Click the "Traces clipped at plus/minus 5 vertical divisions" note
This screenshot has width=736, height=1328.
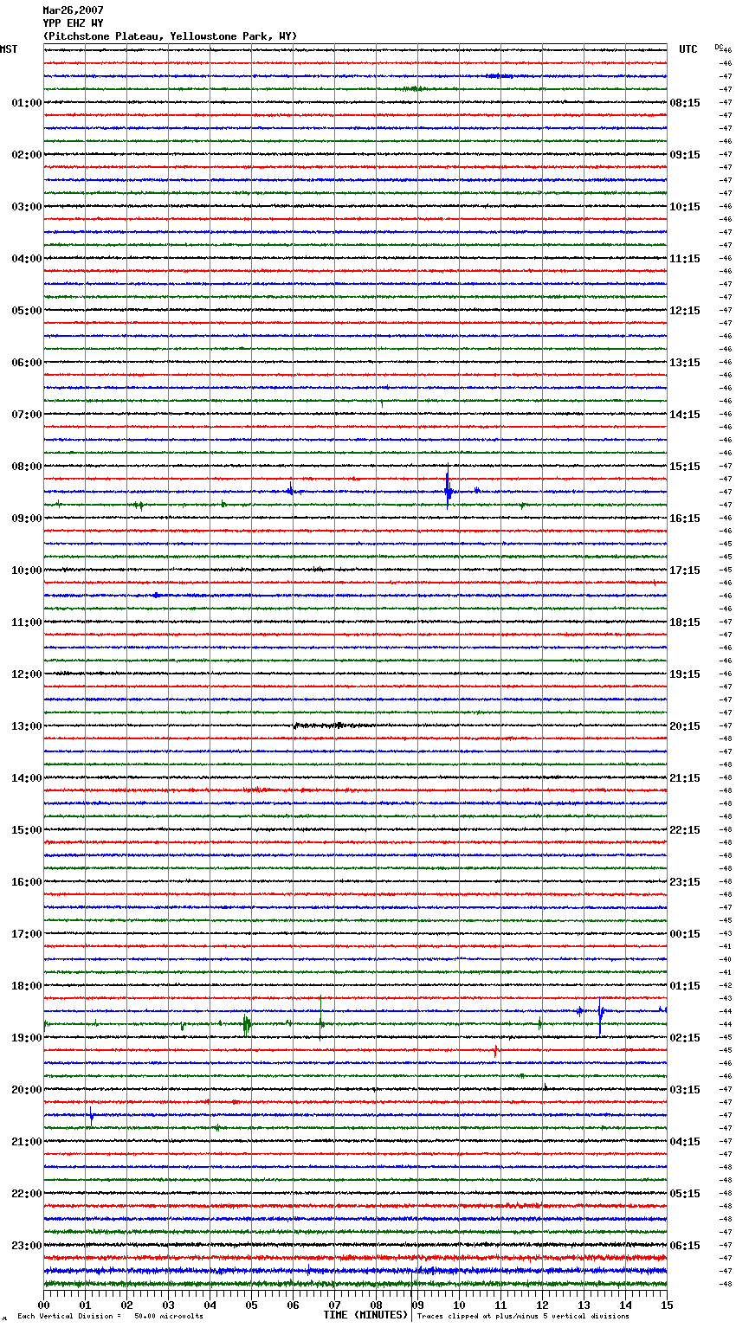(523, 1316)
